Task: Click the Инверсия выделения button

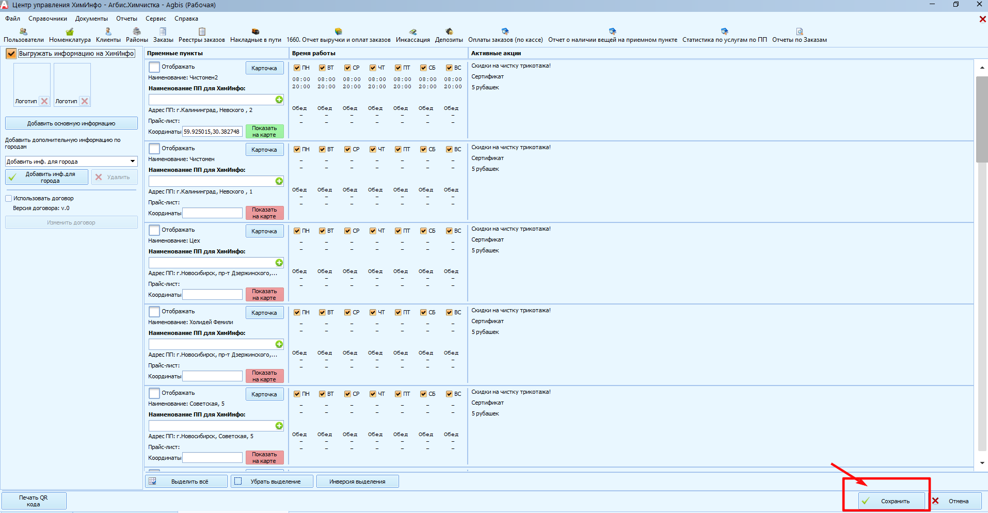Action: (358, 482)
